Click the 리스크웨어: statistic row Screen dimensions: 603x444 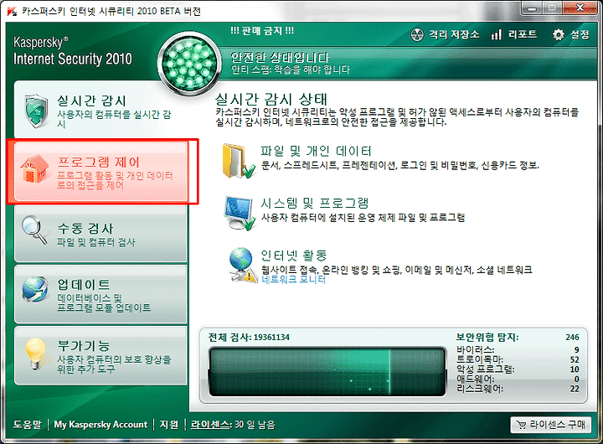518,389
